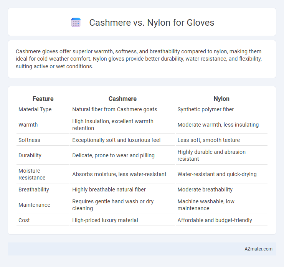Click 'Highly breathable natural fiber' cell
Image resolution: width=284 pixels, height=267 pixels.
point(109,190)
